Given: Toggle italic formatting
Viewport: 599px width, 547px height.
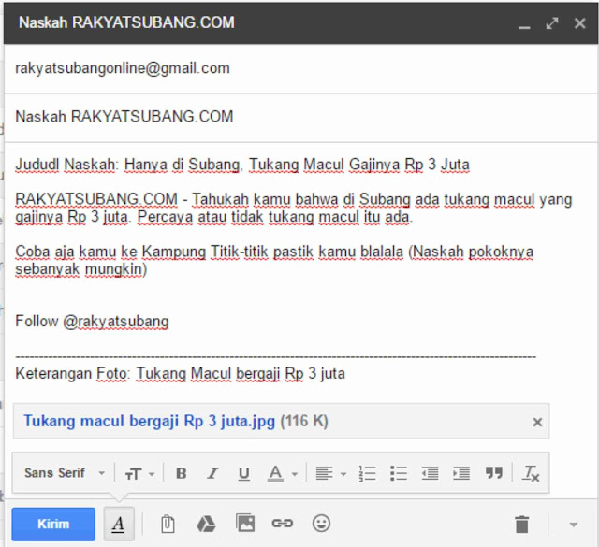Looking at the screenshot, I should click(212, 473).
